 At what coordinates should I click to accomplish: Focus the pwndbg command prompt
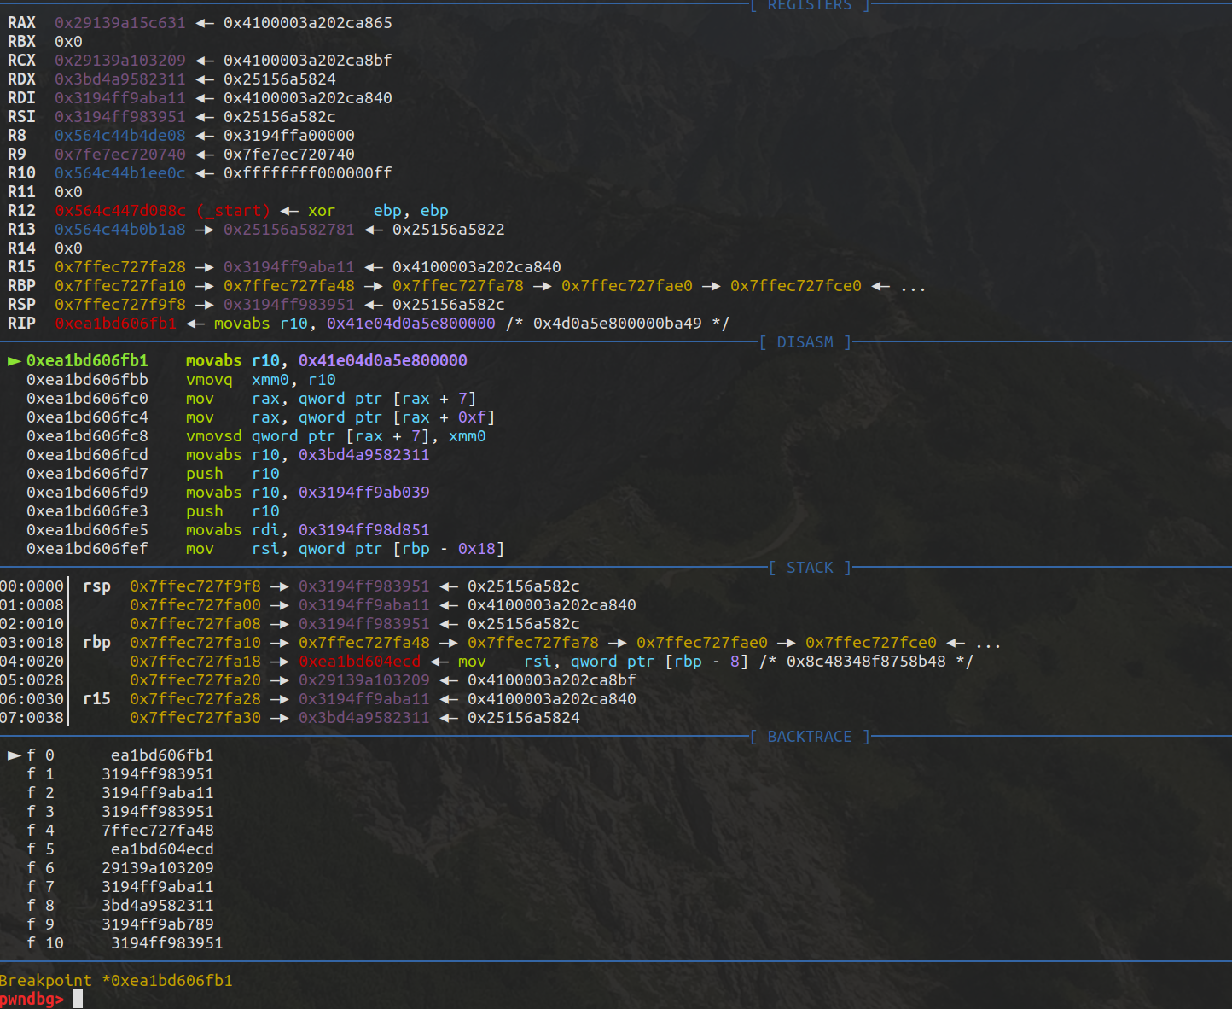point(78,999)
